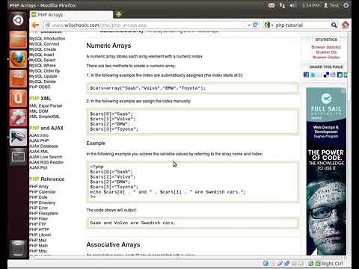Image resolution: width=359 pixels, height=269 pixels.
Task: Click the Full Sail University ad banner
Action: (326, 171)
